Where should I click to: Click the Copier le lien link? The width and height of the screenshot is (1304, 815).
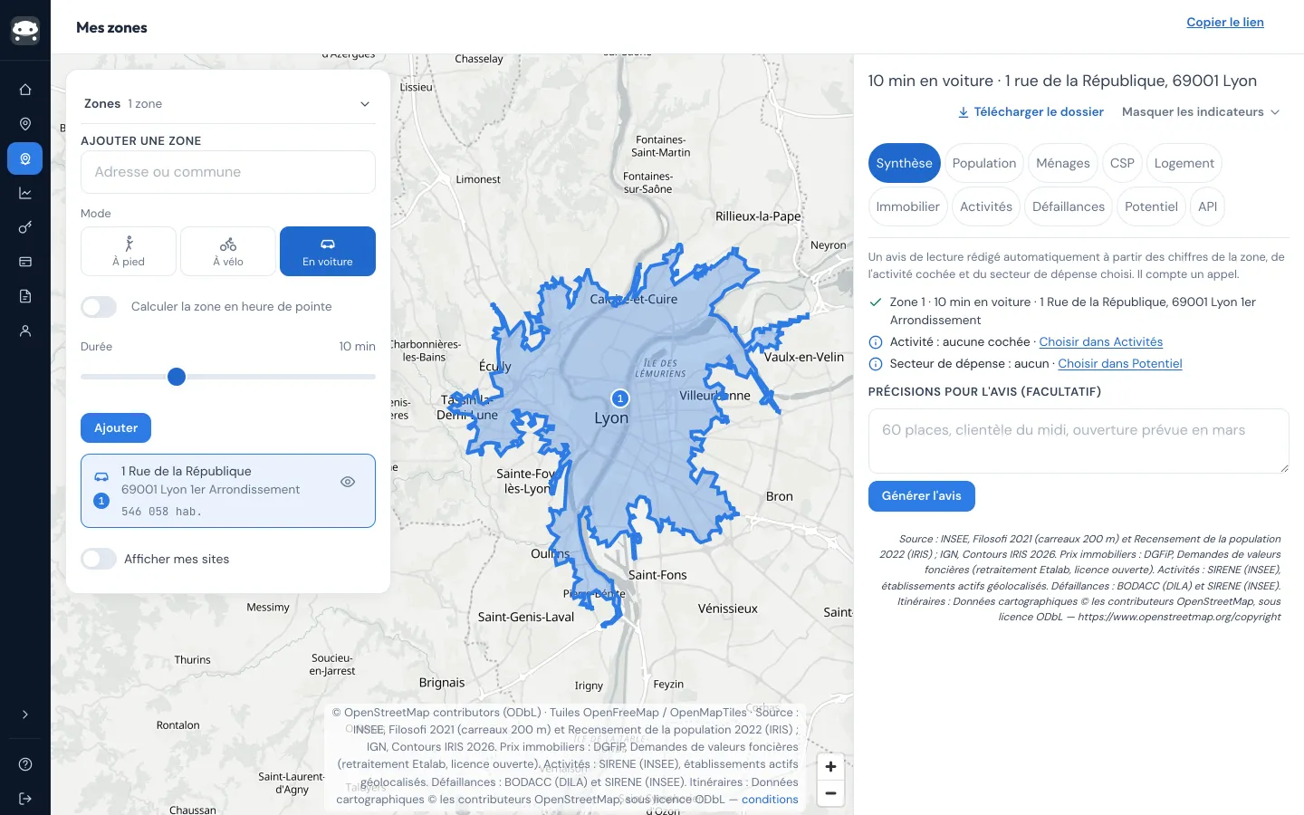tap(1225, 23)
